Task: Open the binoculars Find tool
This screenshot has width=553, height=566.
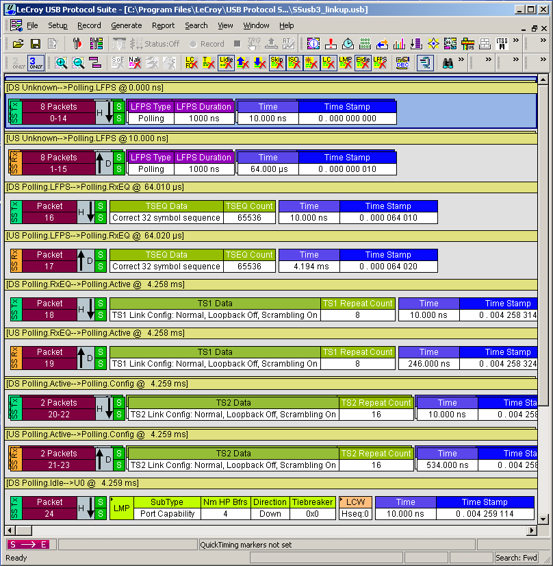Action: (448, 63)
